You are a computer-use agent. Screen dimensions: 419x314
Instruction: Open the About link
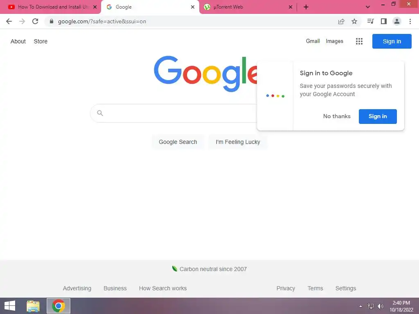(18, 41)
